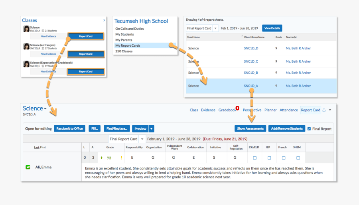Select My Report Cards menu item
This screenshot has width=359, height=205.
128,45
